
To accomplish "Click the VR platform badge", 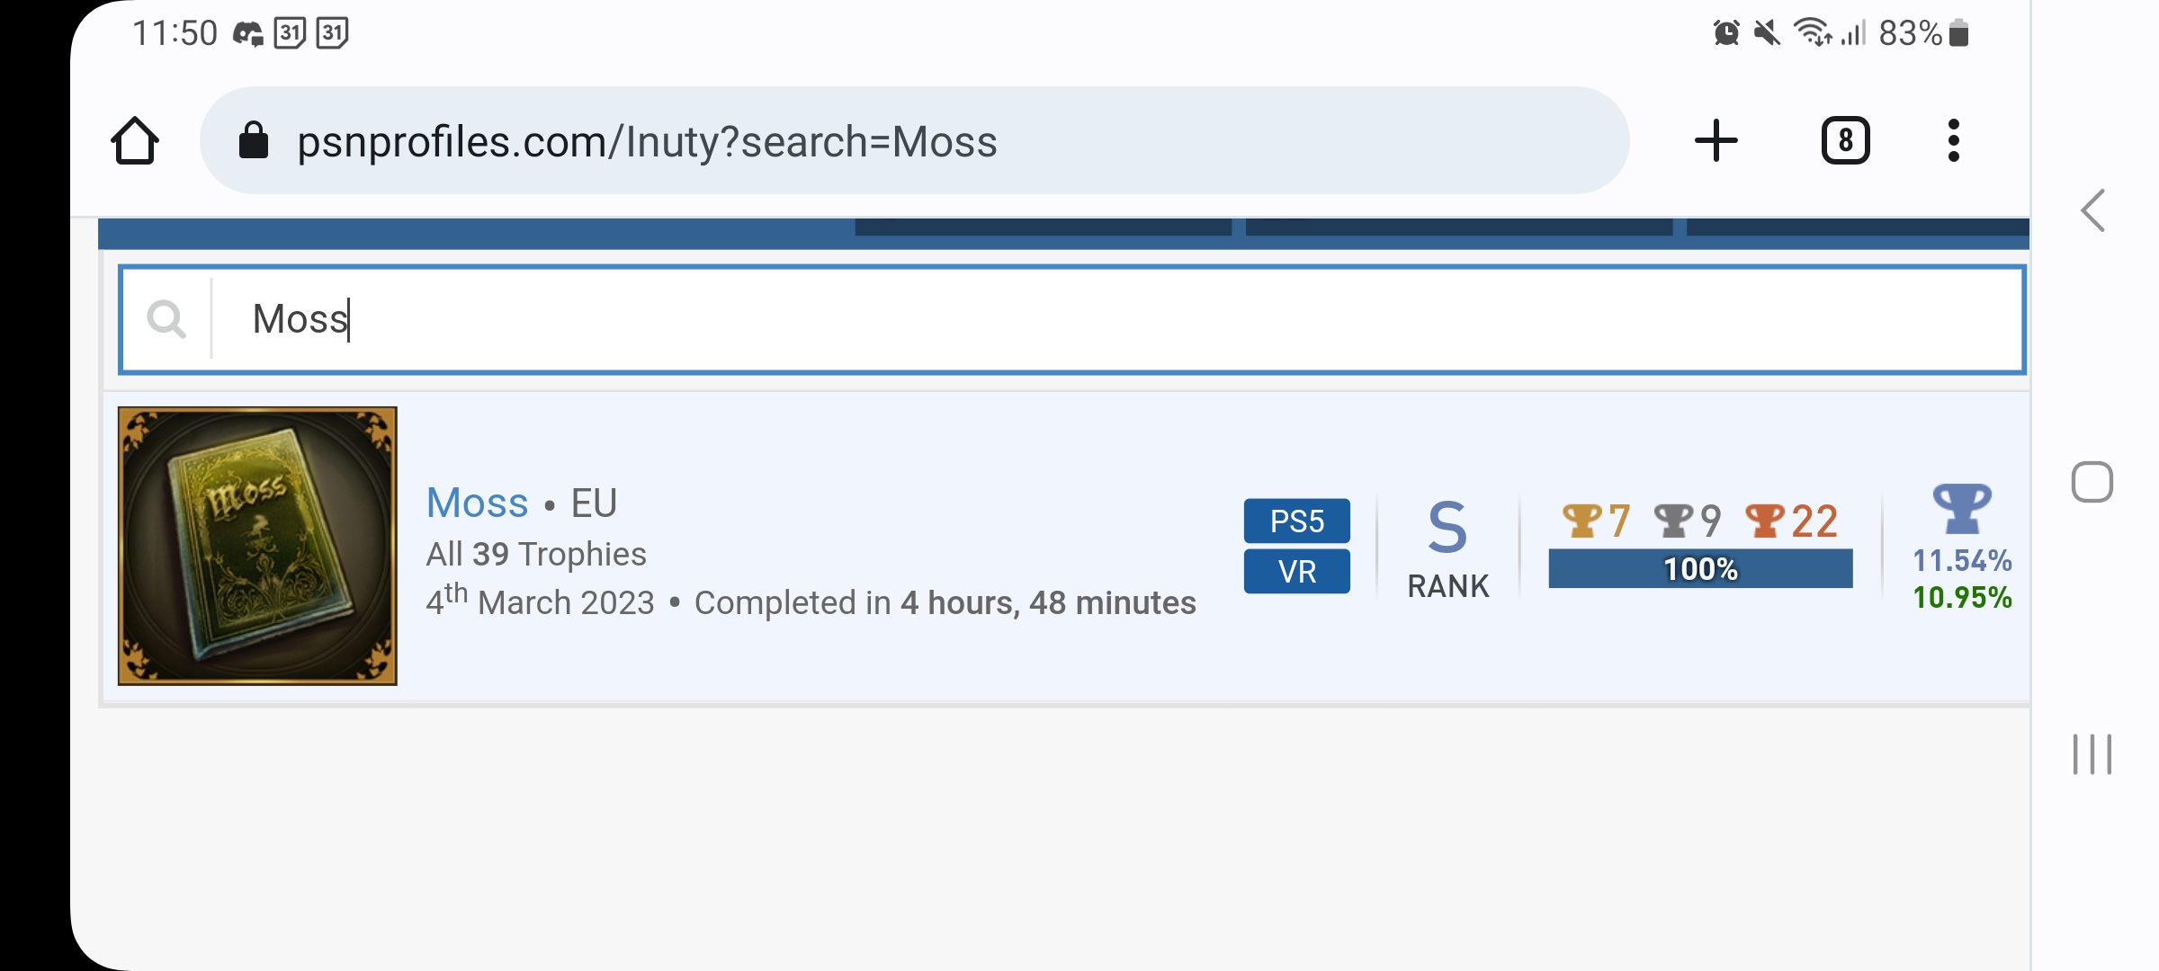I will point(1296,571).
